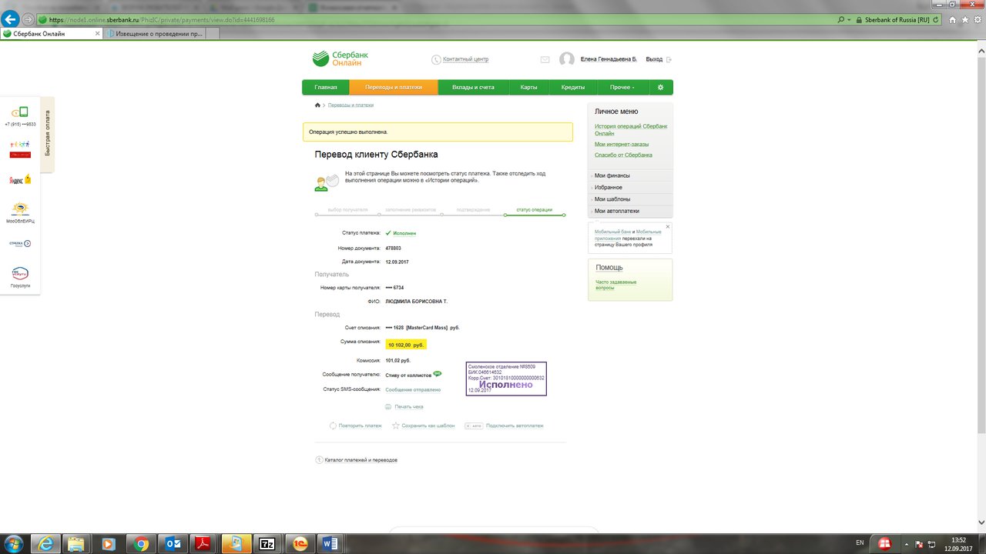Click the Повторить платеж link
The height and width of the screenshot is (554, 986).
[361, 426]
